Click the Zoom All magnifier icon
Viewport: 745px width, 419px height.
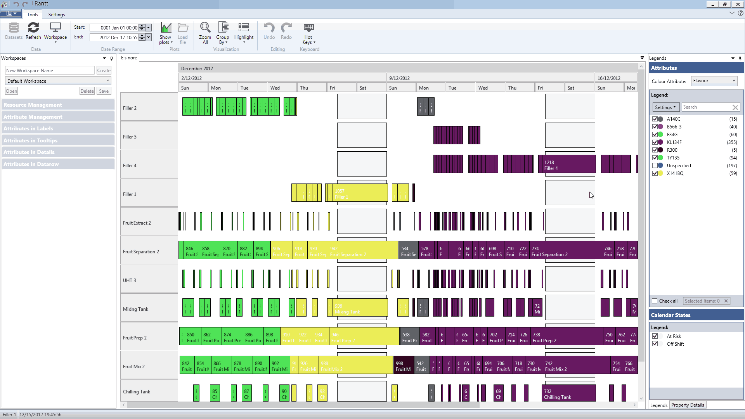click(205, 28)
